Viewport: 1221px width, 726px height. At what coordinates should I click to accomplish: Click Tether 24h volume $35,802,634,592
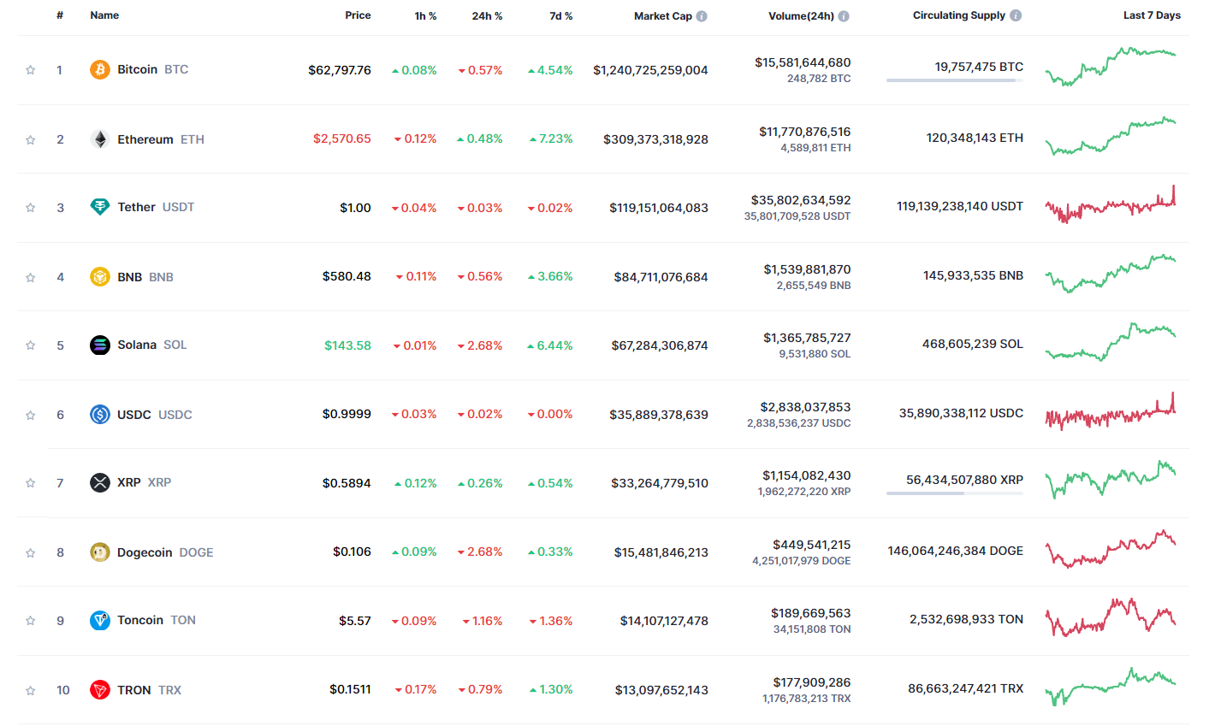pos(801,200)
